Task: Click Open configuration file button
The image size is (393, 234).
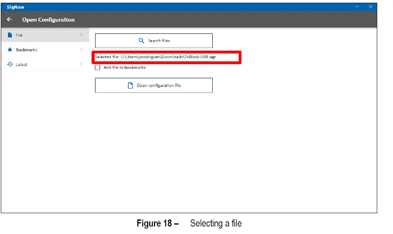Action: point(153,85)
